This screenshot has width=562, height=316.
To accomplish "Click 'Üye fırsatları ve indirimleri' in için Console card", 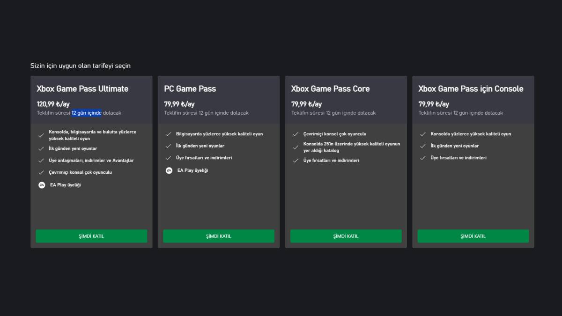I will 458,158.
